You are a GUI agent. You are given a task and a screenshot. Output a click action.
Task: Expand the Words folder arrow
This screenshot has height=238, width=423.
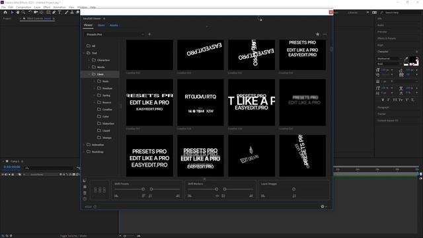[x=89, y=67]
